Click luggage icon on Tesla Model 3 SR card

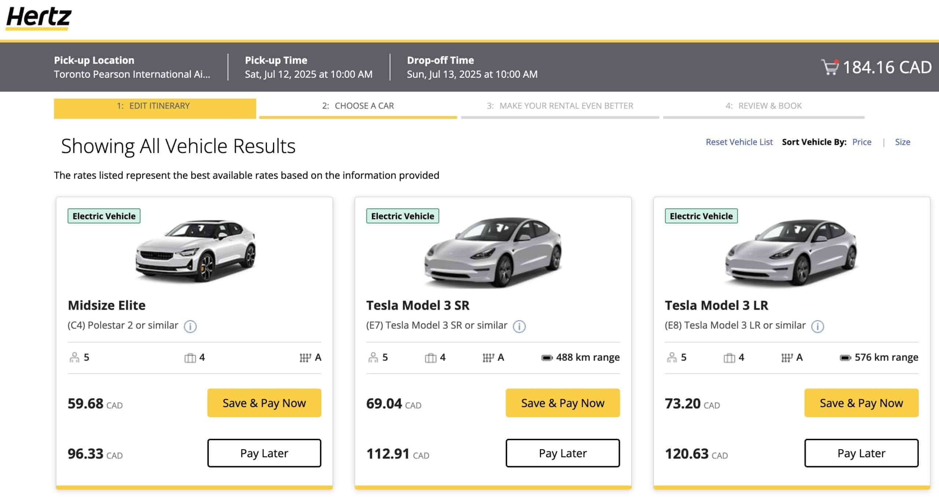[x=430, y=358]
